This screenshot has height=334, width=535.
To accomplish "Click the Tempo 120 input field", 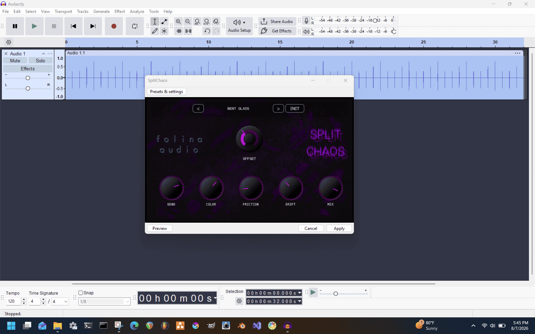I will tap(14, 301).
